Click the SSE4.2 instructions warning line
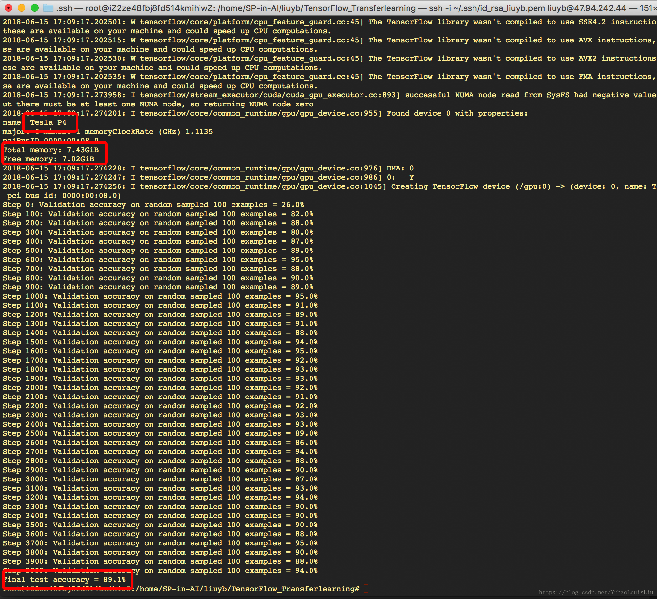Screen dimensions: 657x599 [x=330, y=22]
